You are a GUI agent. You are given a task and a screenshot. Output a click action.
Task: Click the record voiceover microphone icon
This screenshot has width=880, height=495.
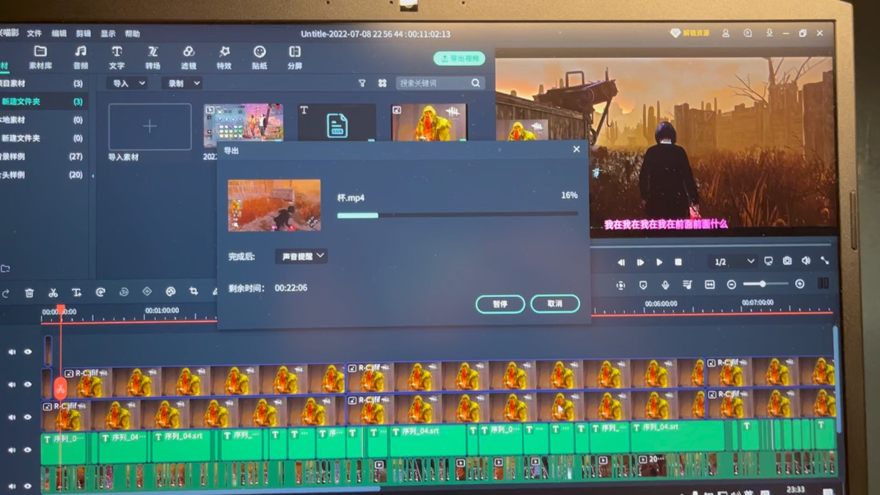point(665,285)
